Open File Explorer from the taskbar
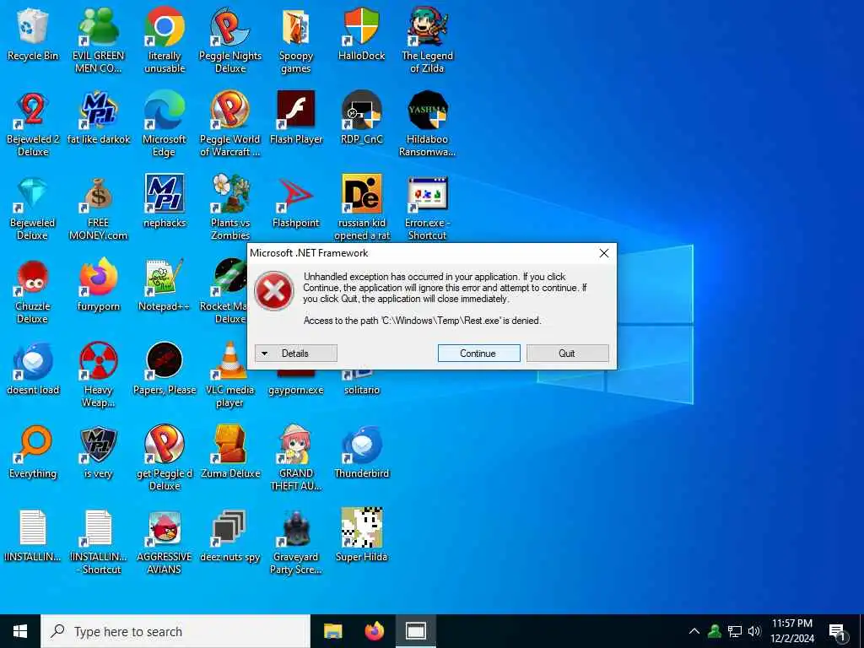This screenshot has height=648, width=864. click(x=332, y=631)
